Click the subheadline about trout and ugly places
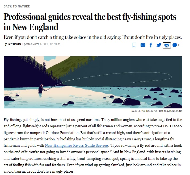 pos(93,37)
